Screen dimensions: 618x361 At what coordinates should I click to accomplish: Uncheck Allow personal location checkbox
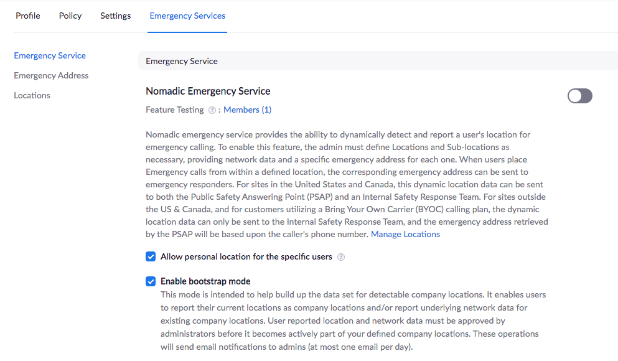(x=151, y=257)
